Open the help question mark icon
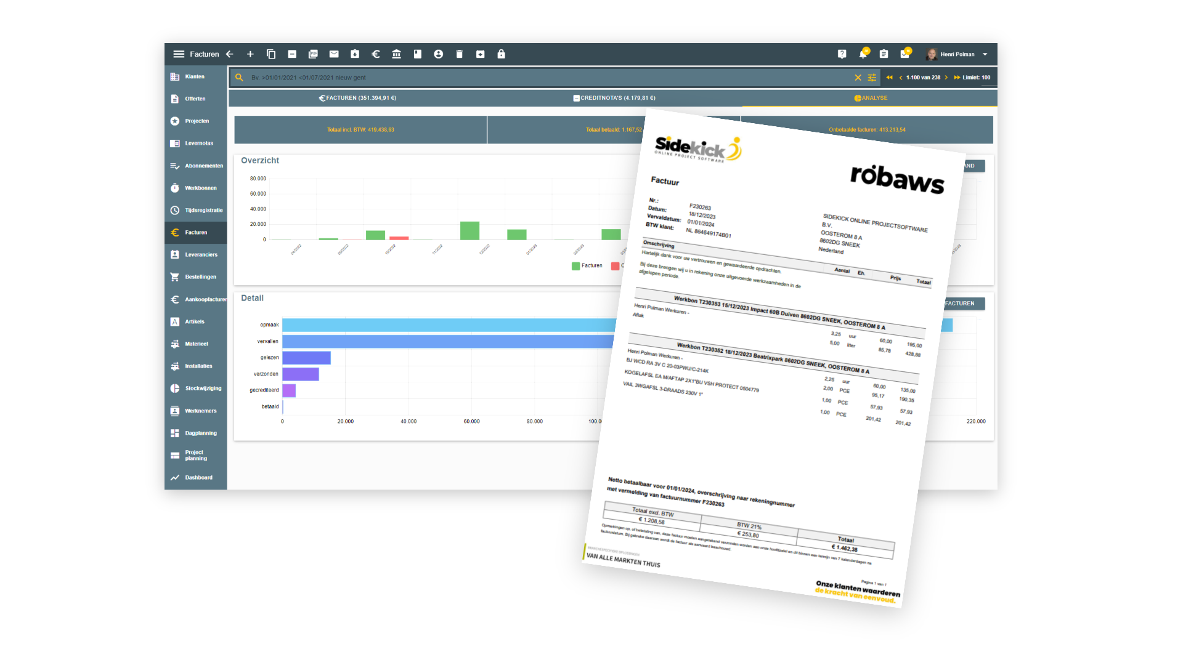 pyautogui.click(x=842, y=54)
